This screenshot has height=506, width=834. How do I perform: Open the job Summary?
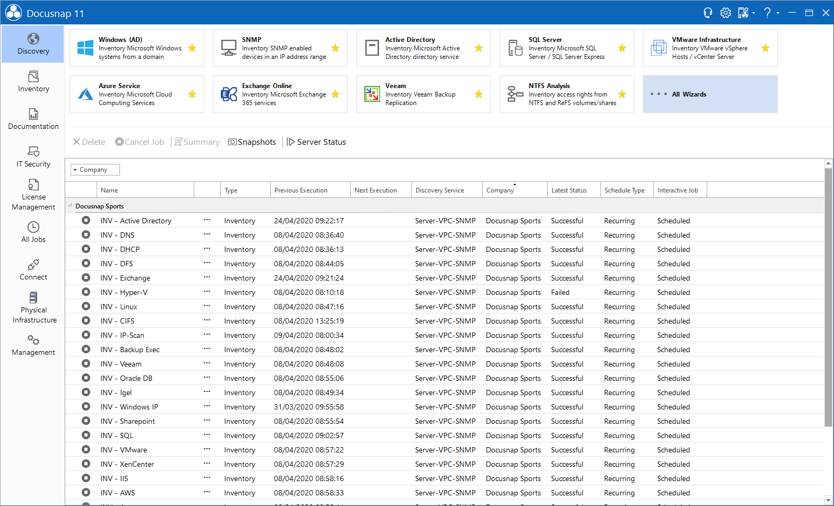coord(197,142)
